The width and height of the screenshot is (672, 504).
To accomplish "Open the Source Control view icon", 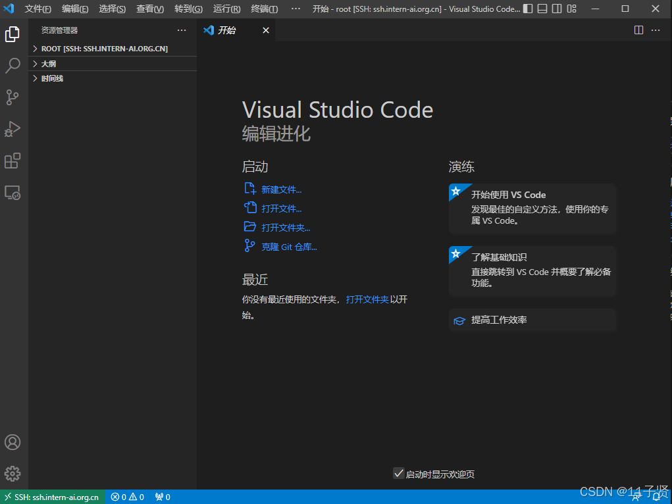I will click(x=13, y=97).
